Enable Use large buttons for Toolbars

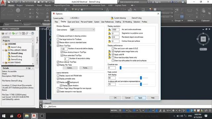[58, 39]
